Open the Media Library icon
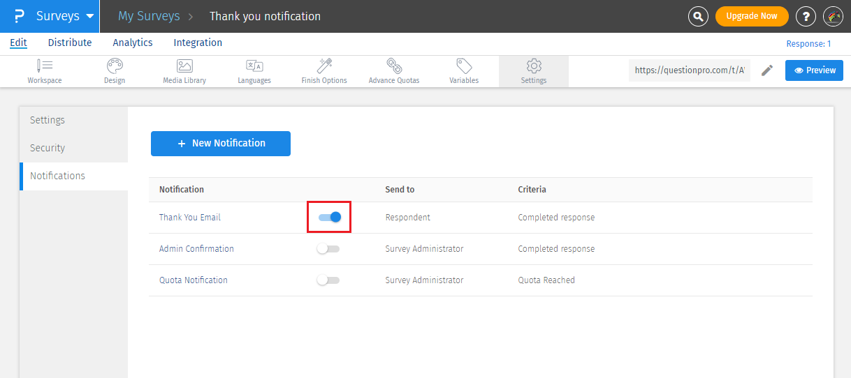 tap(184, 66)
